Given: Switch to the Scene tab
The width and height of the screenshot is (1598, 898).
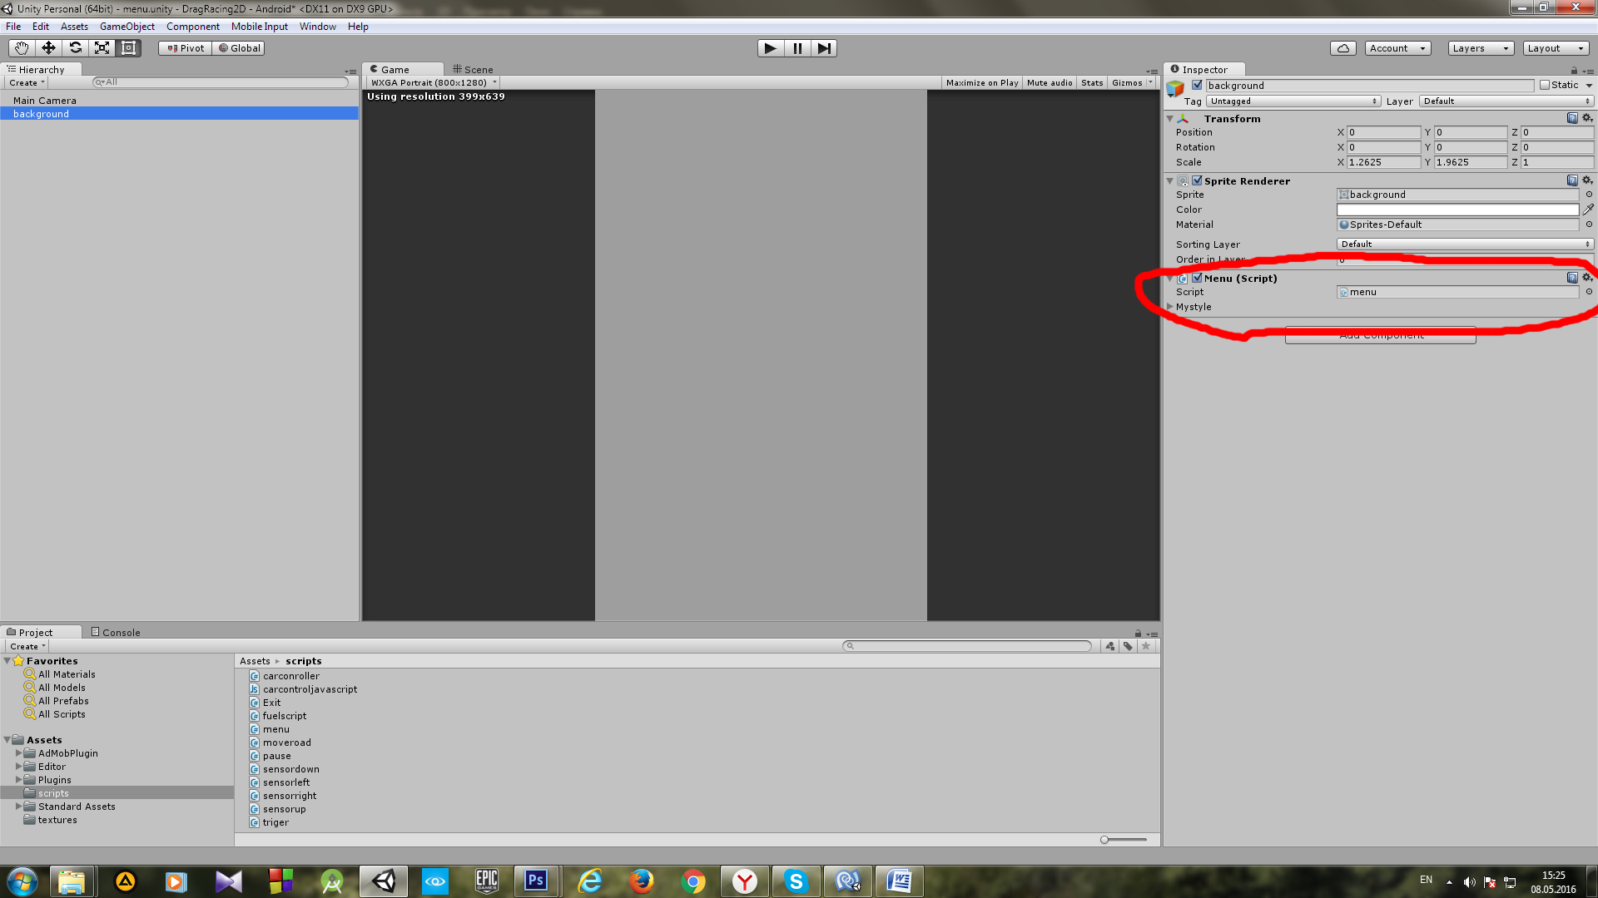Looking at the screenshot, I should [x=473, y=70].
